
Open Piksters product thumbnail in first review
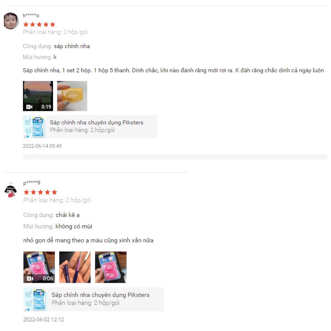pos(34,127)
